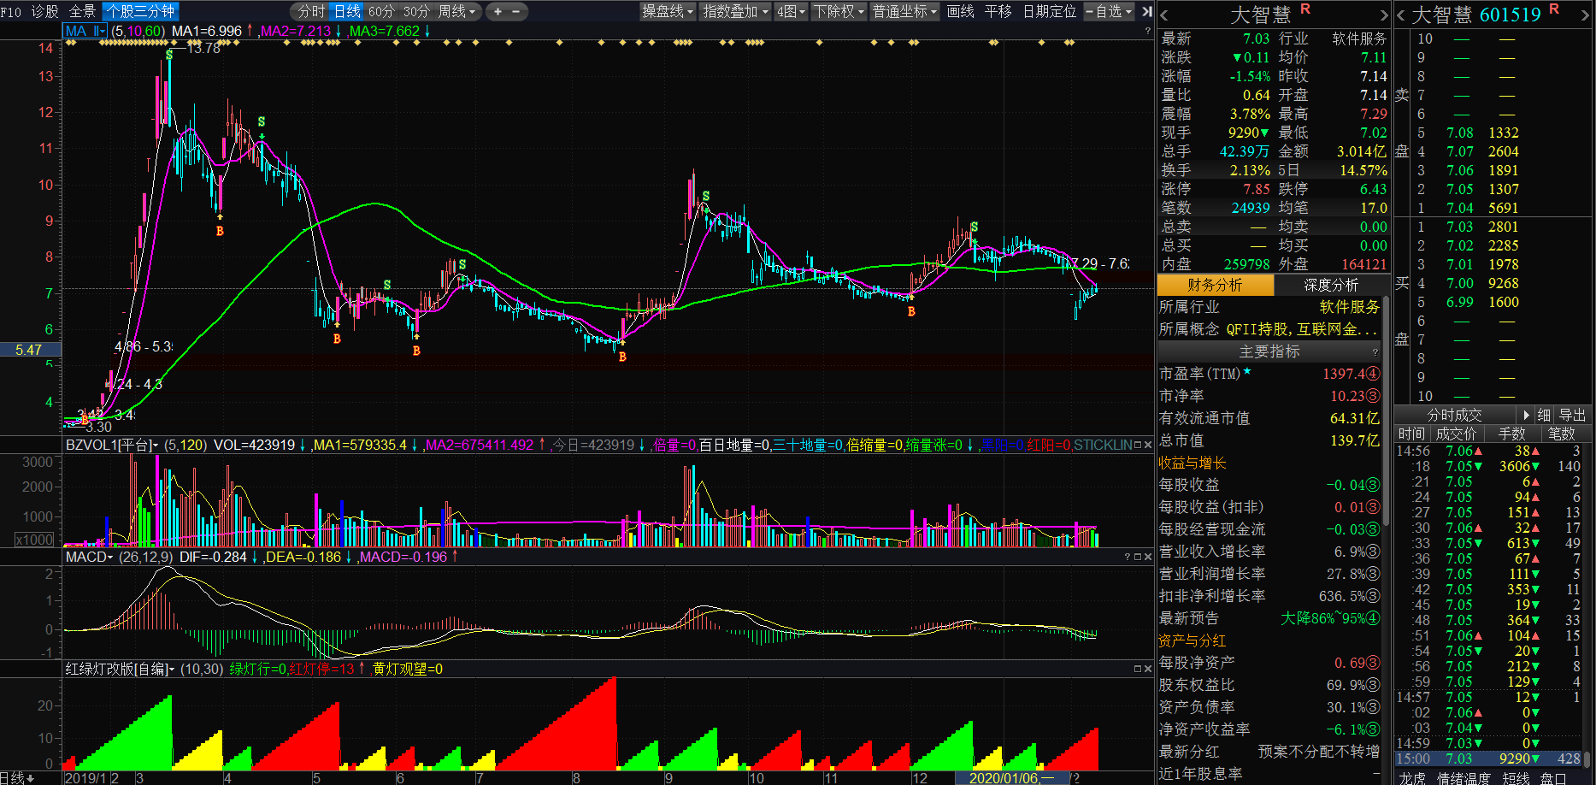Close the MACD indicator pane
The height and width of the screenshot is (785, 1596).
1148,557
